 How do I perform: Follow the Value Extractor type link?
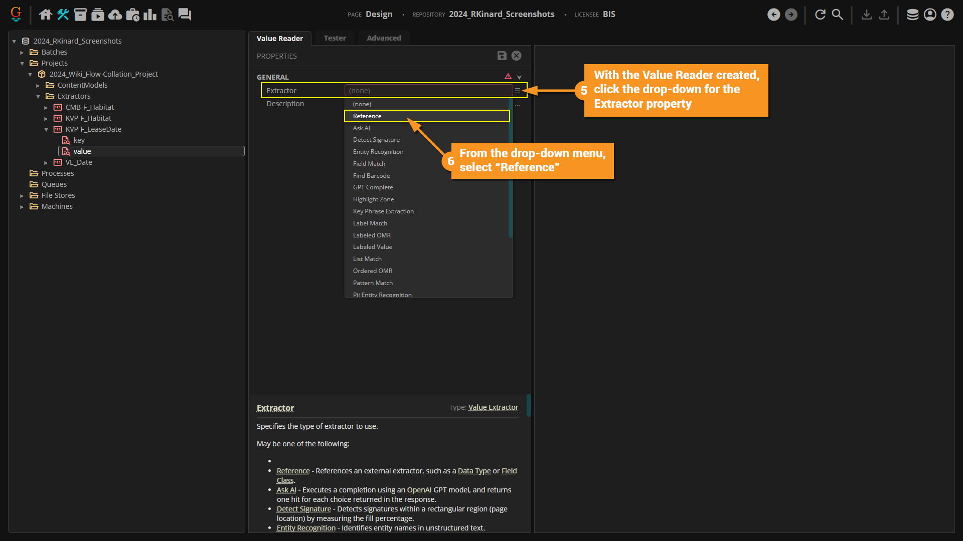(x=493, y=407)
